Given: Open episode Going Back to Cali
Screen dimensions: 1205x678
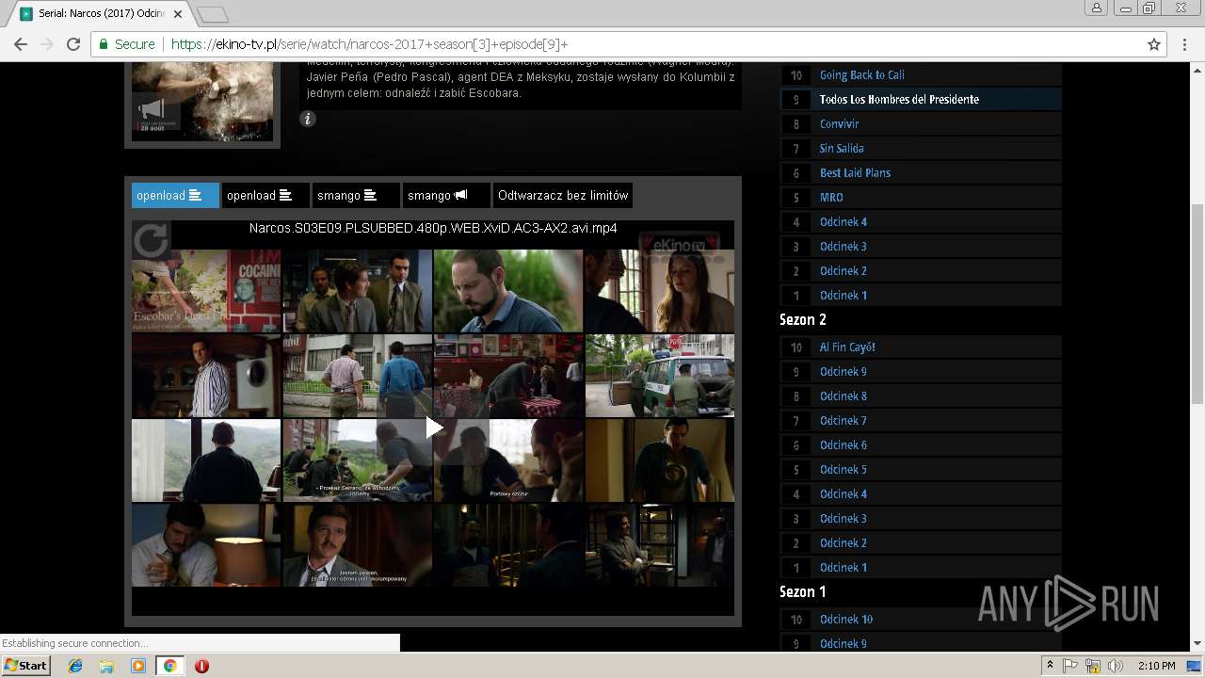Looking at the screenshot, I should [x=861, y=74].
